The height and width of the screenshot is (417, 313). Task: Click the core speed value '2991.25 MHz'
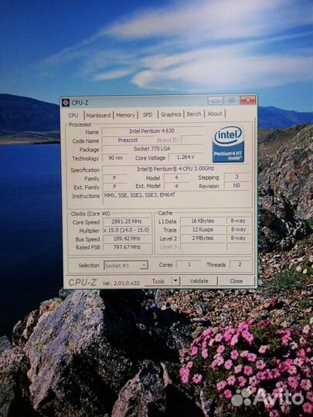[127, 222]
